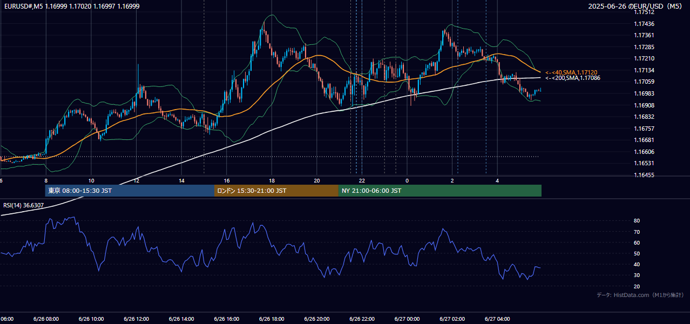Click price level 1.17134 on the axis
This screenshot has width=690, height=324.
[x=644, y=70]
